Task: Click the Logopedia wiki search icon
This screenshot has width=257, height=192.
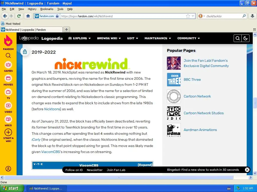Action: coord(238,38)
